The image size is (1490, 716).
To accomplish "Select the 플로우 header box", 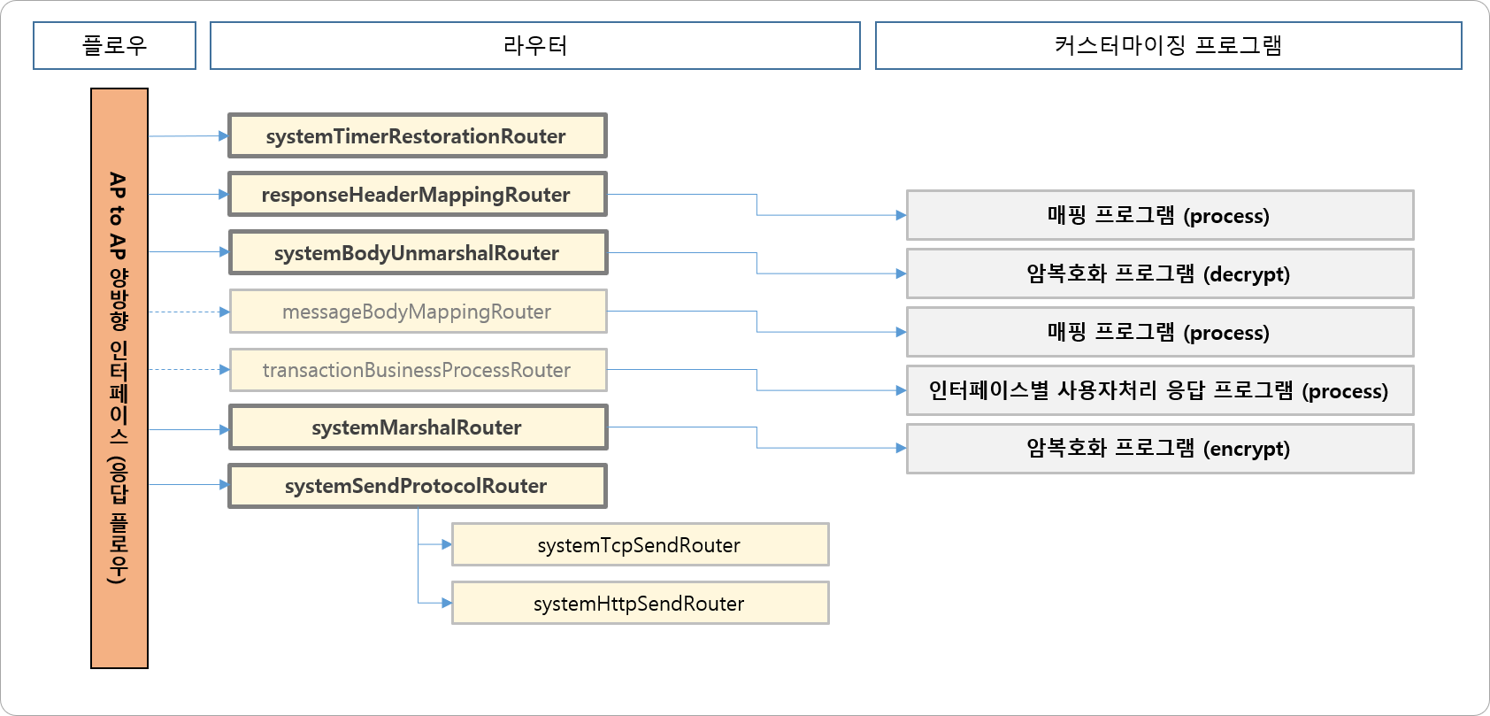I will [x=114, y=45].
